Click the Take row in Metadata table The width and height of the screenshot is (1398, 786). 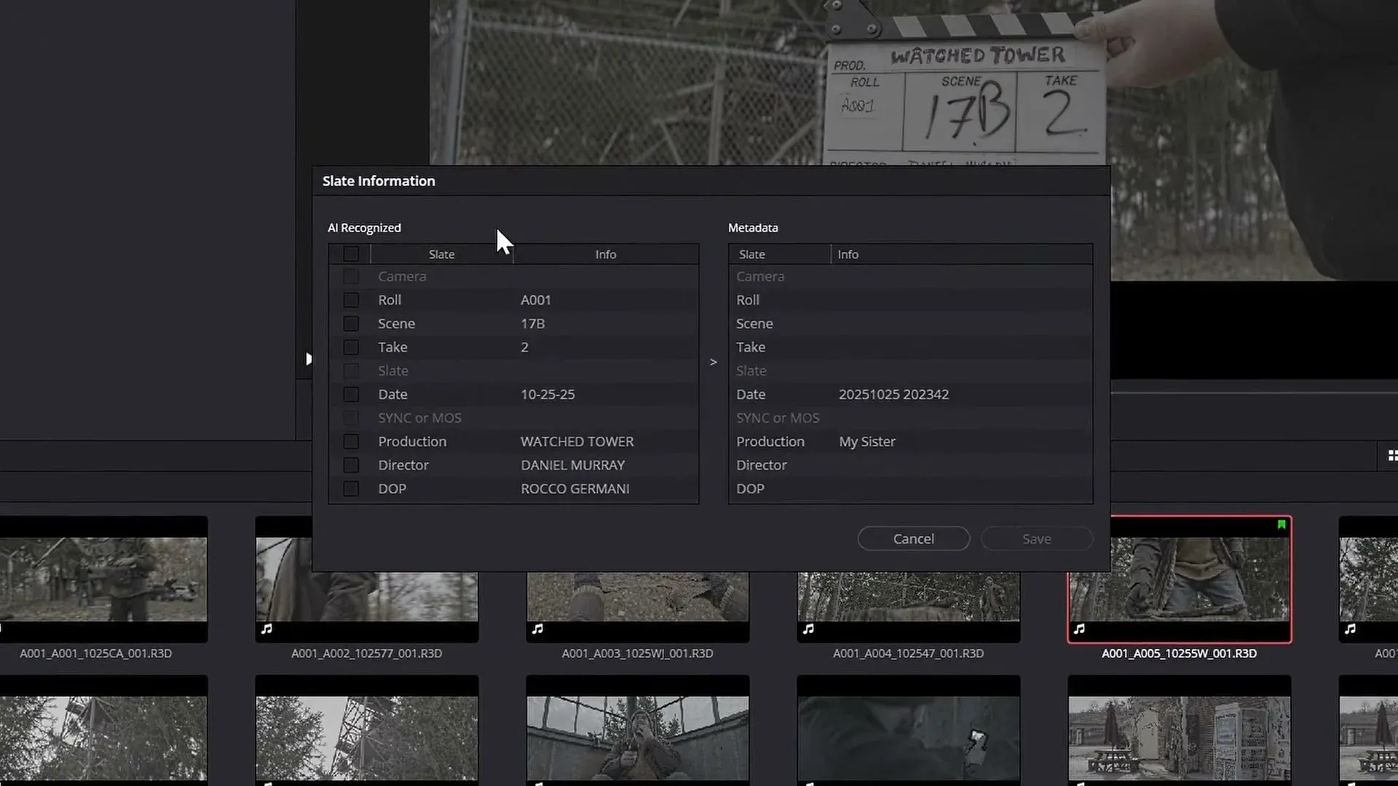pyautogui.click(x=910, y=347)
